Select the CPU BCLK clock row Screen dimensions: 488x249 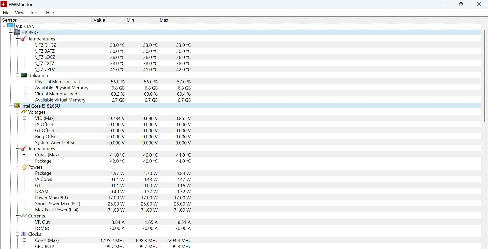(45, 246)
